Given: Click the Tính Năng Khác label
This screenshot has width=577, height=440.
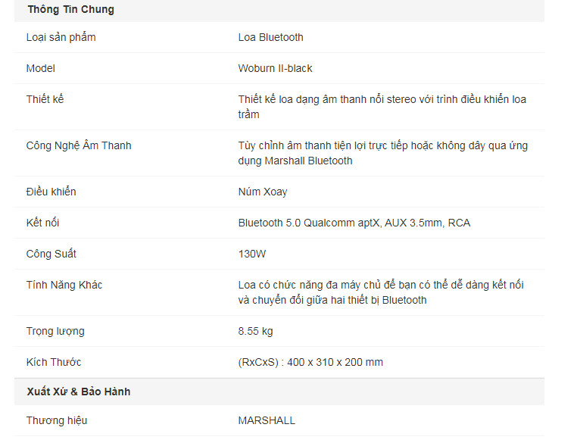Looking at the screenshot, I should tap(64, 285).
